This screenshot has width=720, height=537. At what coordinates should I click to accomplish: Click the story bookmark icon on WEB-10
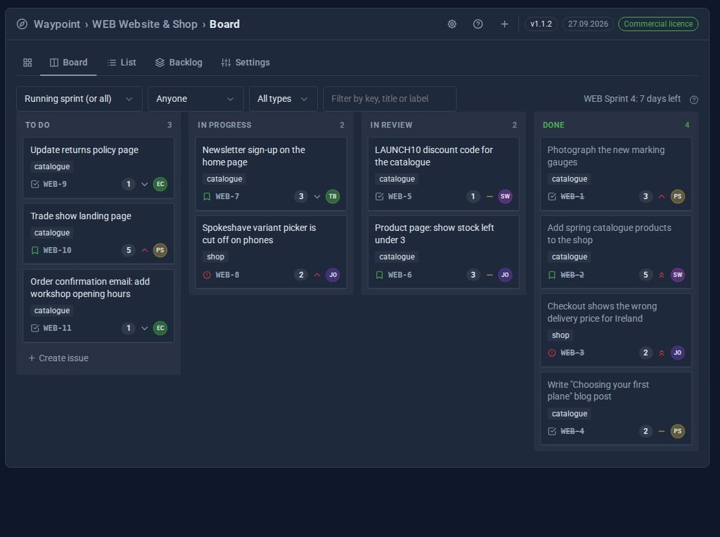pyautogui.click(x=35, y=250)
